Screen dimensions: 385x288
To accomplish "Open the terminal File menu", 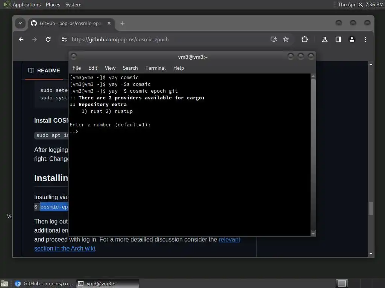I will pyautogui.click(x=77, y=68).
